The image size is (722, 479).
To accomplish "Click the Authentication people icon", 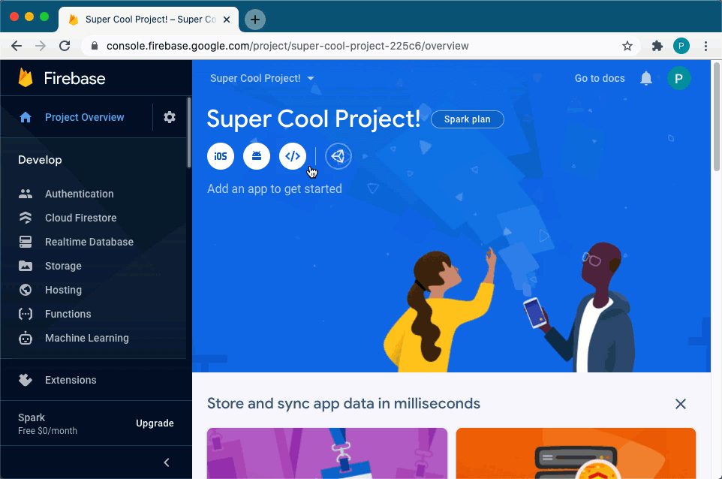I will [26, 194].
